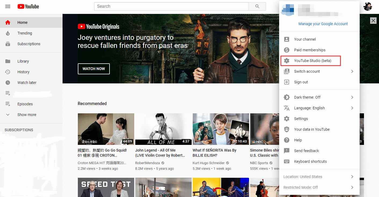Open the hamburger guide menu

[8, 6]
